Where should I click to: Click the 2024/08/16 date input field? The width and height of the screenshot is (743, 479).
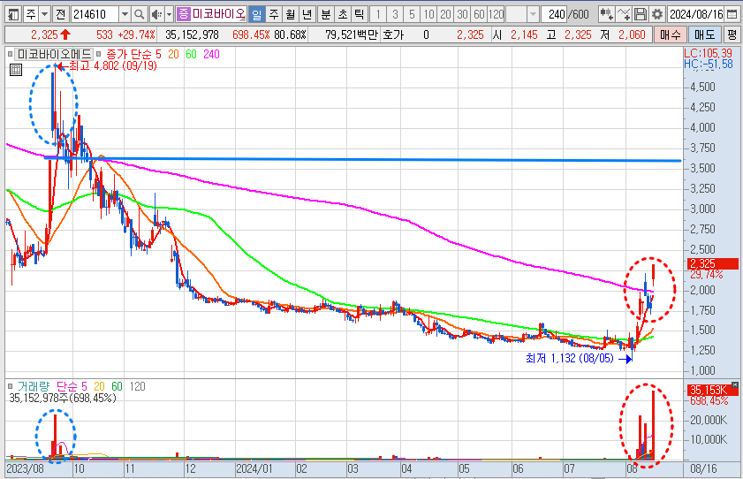coord(696,14)
